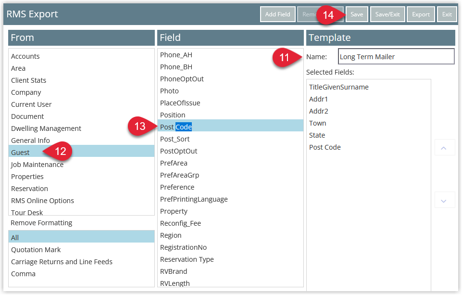Choose Post_Sort field
The width and height of the screenshot is (462, 295).
[x=230, y=139]
